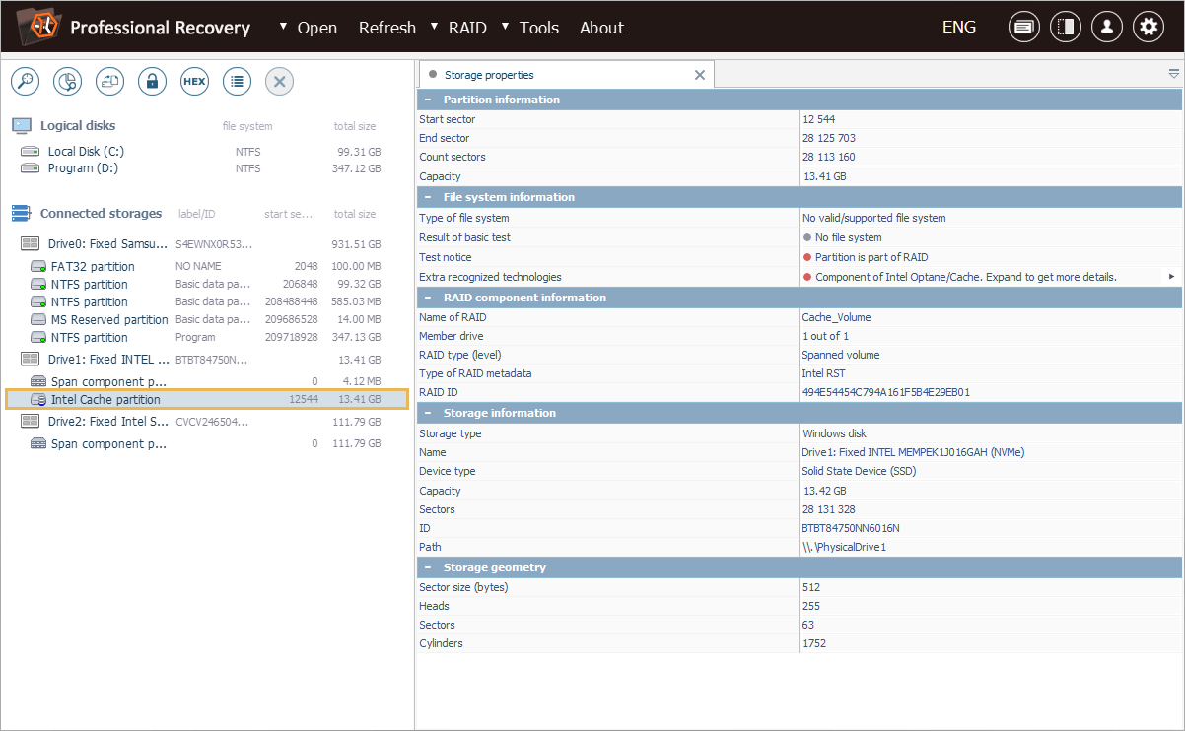
Task: Select Span component under Drive2 (111.79 GB)
Action: (206, 443)
